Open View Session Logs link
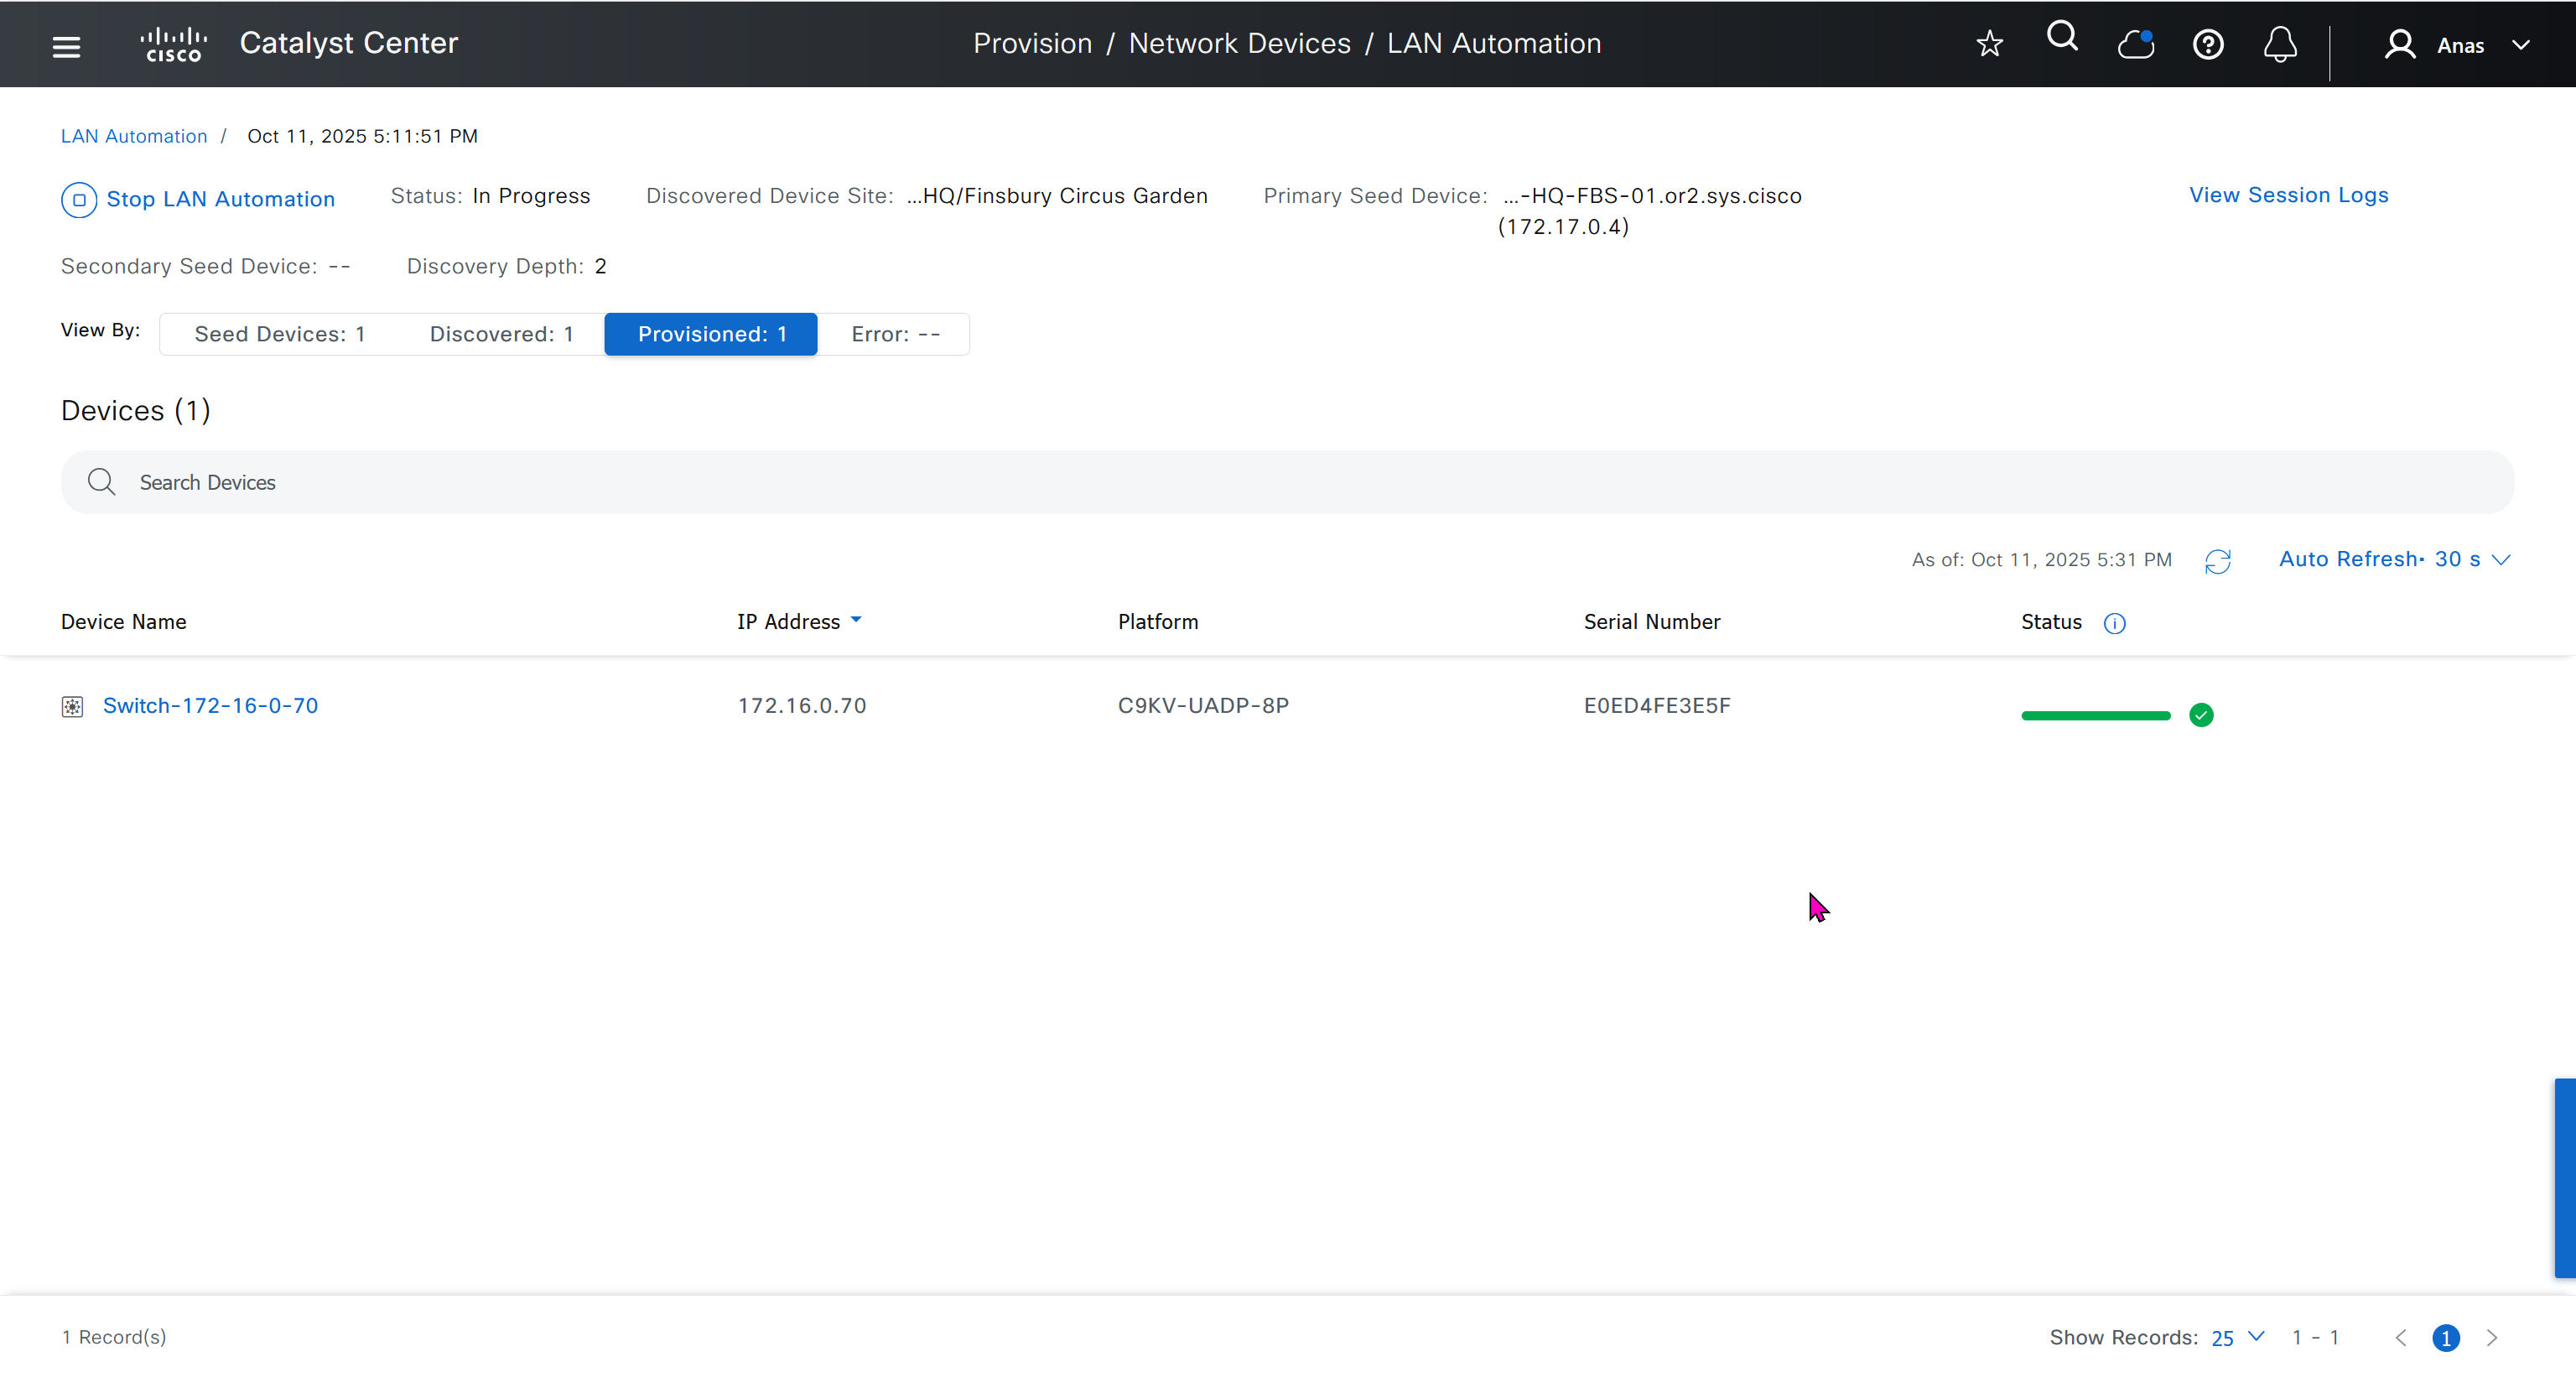Screen dimensions: 2576x1388 [x=2288, y=195]
